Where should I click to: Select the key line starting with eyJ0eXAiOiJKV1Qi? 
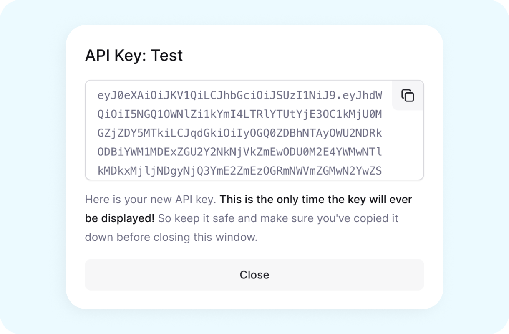[x=240, y=96]
